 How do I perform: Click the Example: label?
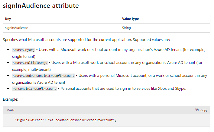[11, 99]
